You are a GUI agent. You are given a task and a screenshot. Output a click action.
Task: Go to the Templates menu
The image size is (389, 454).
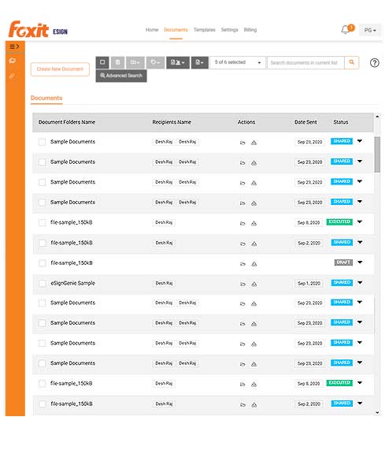[x=204, y=30]
